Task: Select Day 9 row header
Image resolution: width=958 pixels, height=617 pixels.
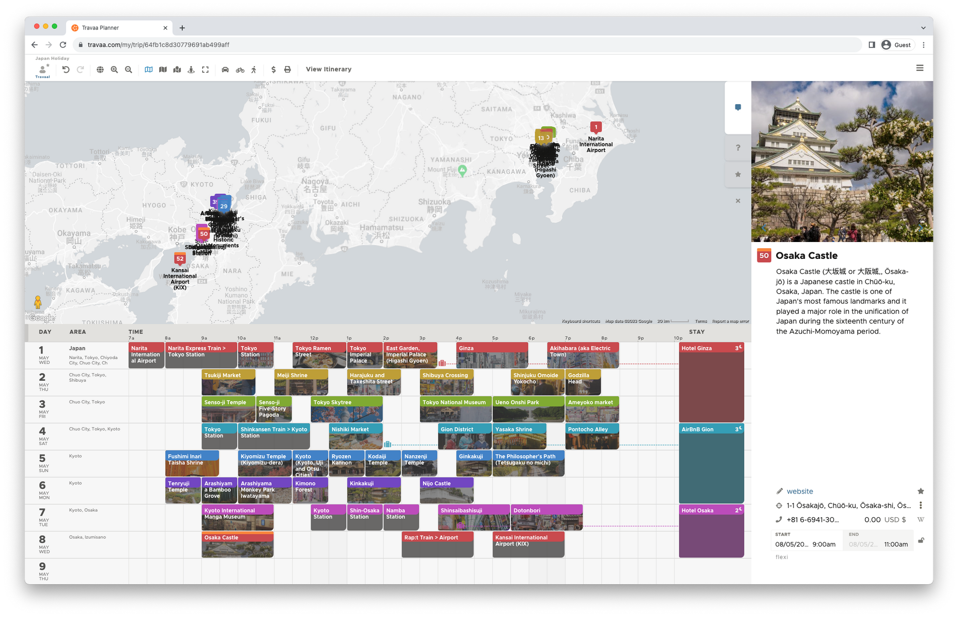Action: (x=43, y=571)
